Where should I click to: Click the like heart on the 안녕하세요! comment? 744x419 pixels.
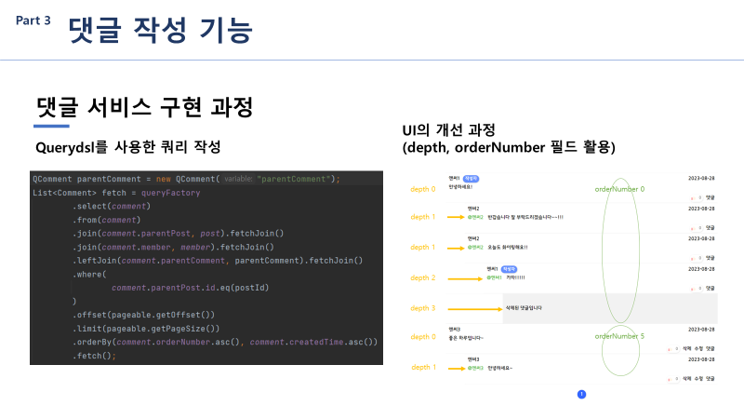[693, 198]
